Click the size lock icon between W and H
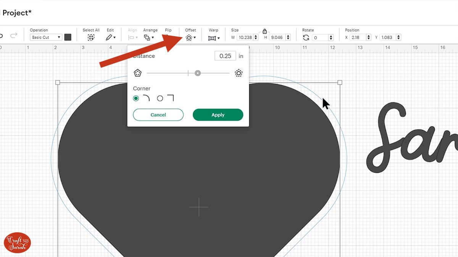 coord(264,31)
